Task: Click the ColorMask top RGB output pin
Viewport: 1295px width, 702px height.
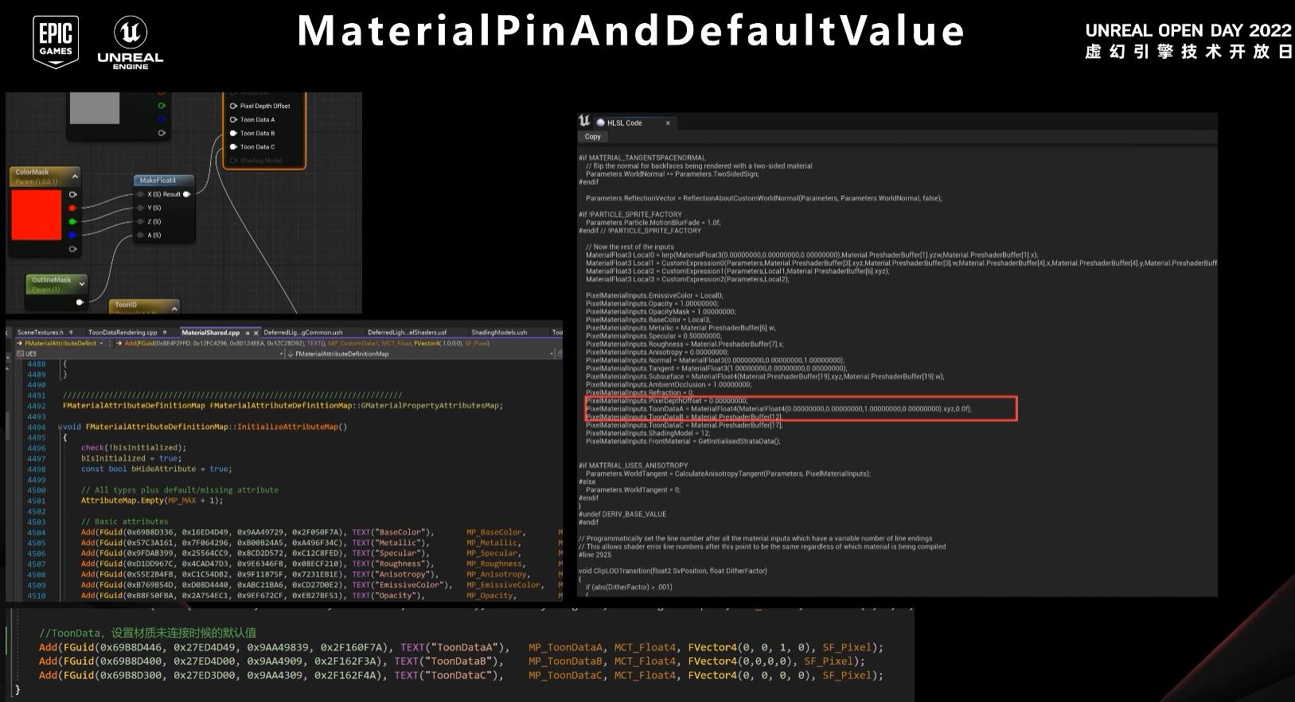Action: (x=72, y=194)
